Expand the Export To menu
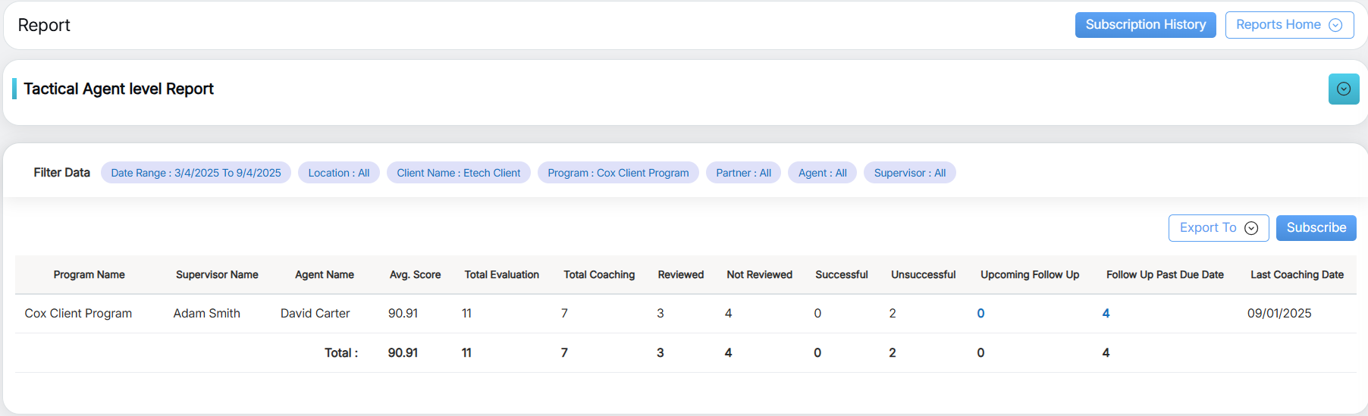The width and height of the screenshot is (1368, 416). click(1218, 228)
